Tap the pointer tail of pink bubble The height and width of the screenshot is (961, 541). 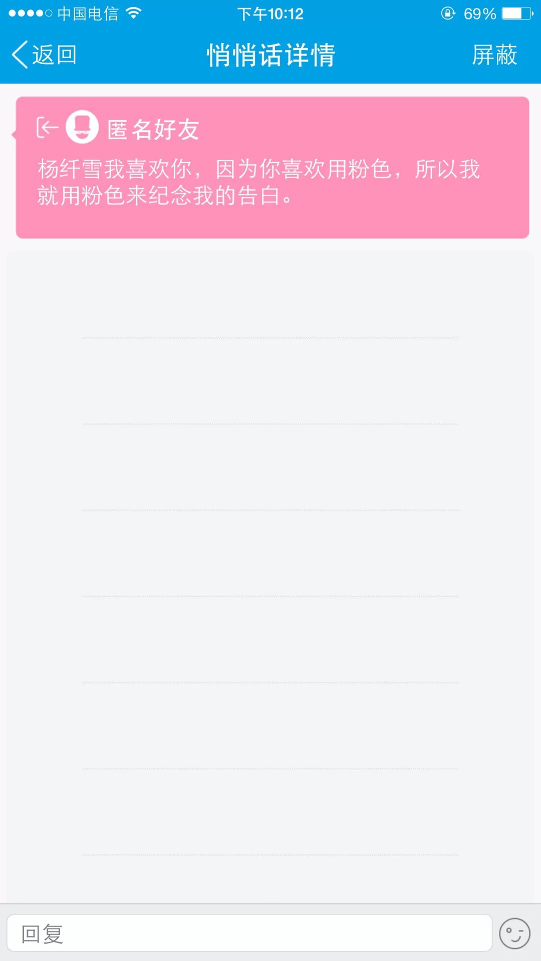(14, 134)
